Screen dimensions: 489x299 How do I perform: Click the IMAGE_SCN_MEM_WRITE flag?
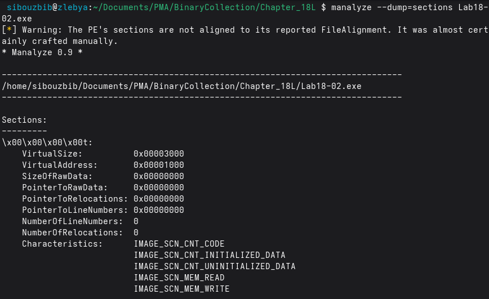[x=181, y=289]
